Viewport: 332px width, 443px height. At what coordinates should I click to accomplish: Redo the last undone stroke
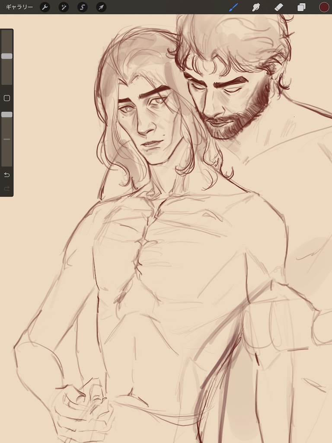[x=7, y=188]
